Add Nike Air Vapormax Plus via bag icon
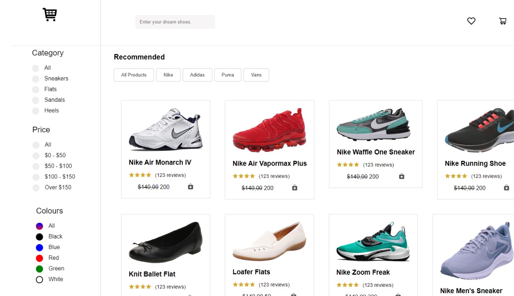514x296 pixels. pos(294,188)
